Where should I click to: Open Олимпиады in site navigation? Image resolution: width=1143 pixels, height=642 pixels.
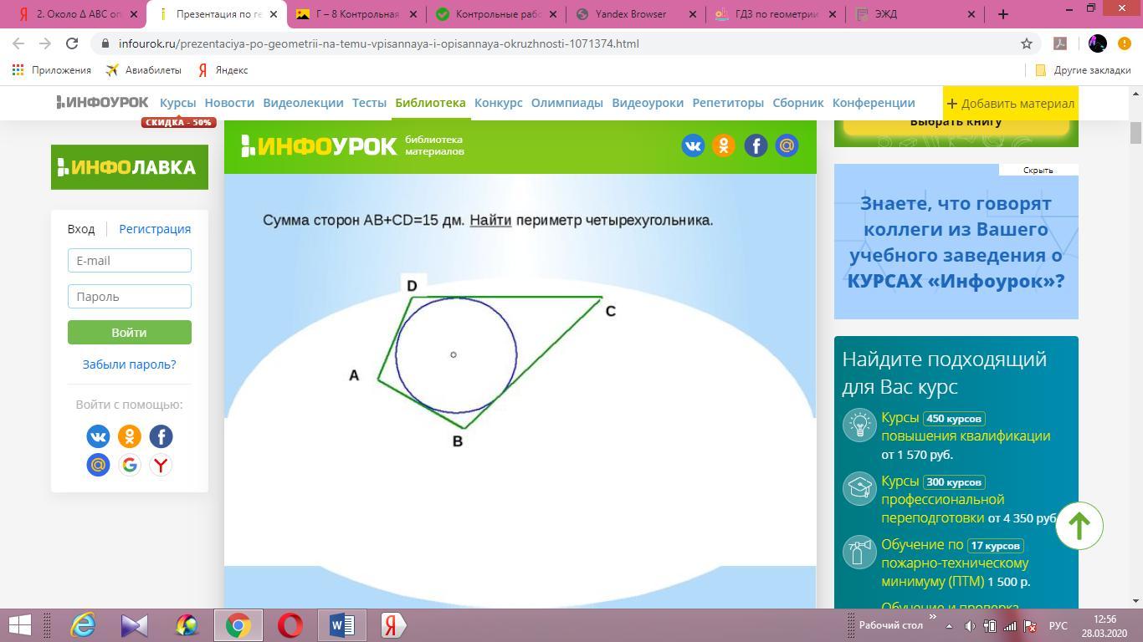[567, 103]
